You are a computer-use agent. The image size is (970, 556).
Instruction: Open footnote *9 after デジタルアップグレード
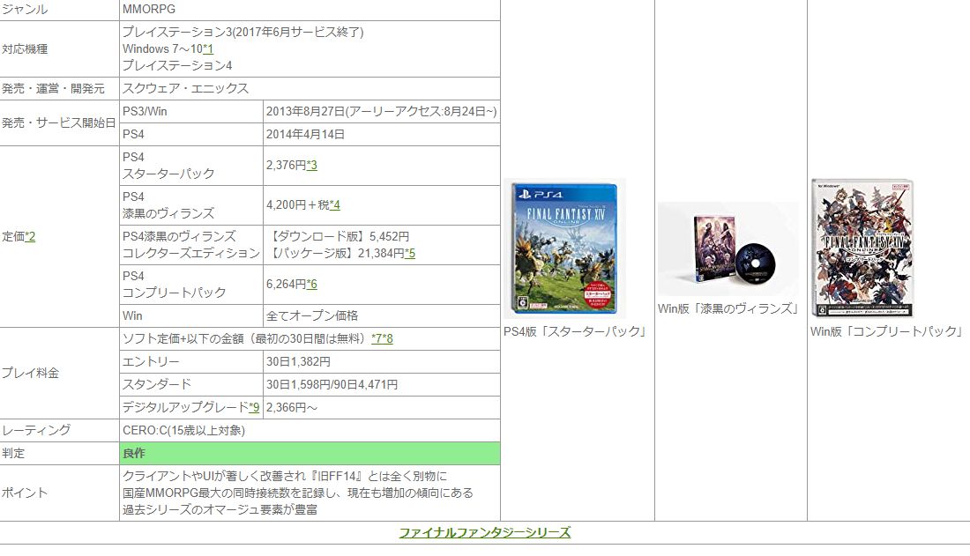(x=254, y=407)
